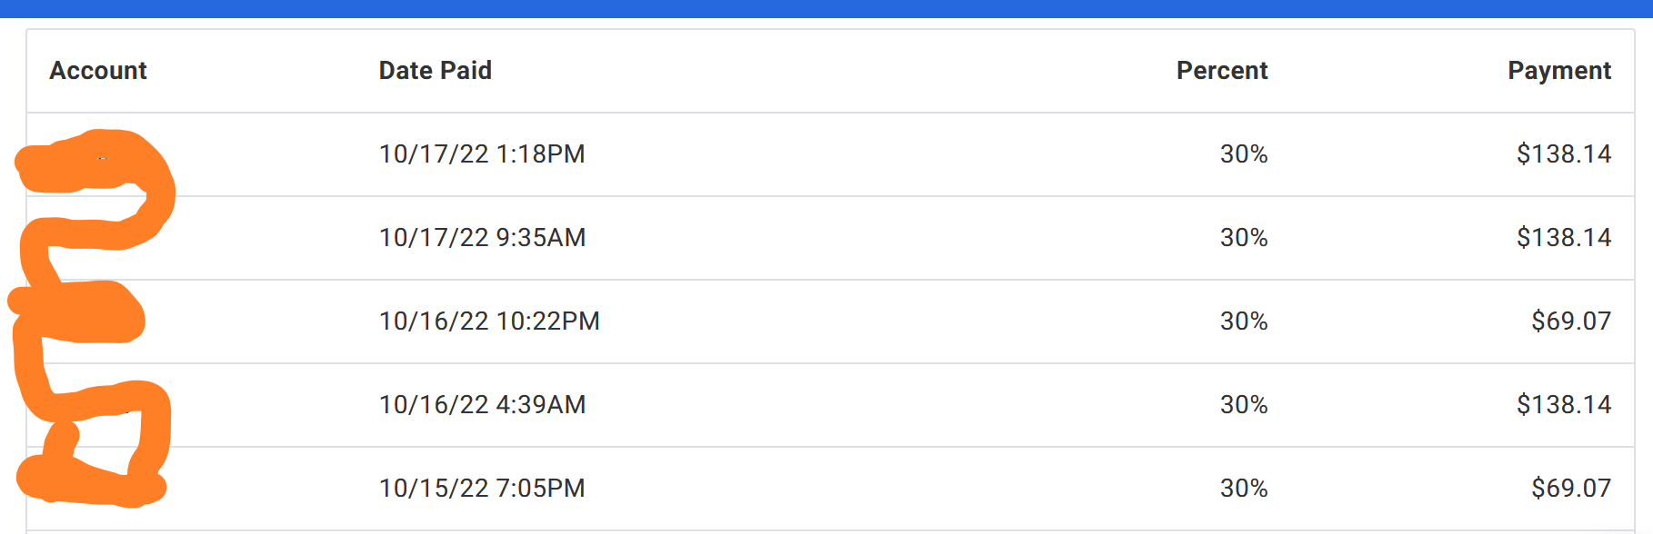The width and height of the screenshot is (1653, 534).
Task: Select the 10/17/22 9:35AM date cell
Action: [482, 238]
